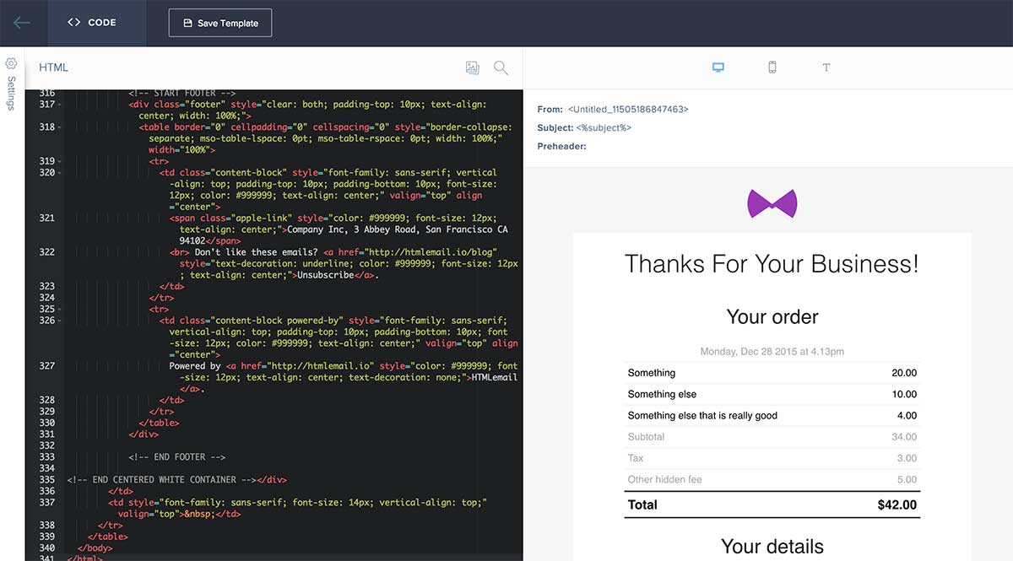The width and height of the screenshot is (1013, 561).
Task: Click the Subtotal label in preview
Action: [x=646, y=437]
